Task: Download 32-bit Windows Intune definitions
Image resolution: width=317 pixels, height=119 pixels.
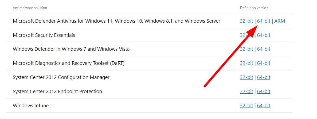Action: click(x=246, y=106)
